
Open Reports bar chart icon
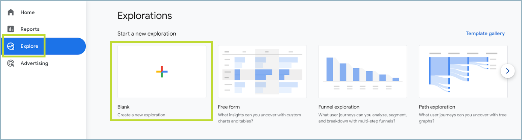(x=11, y=29)
